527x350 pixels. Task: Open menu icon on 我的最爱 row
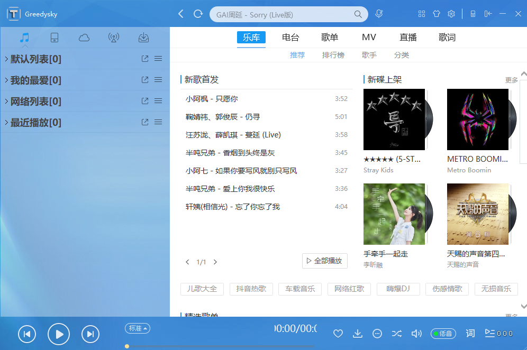tap(158, 80)
